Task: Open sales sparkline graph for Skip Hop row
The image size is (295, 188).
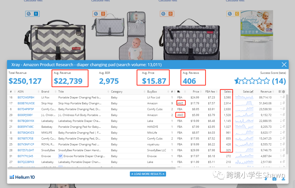Action: [244, 103]
